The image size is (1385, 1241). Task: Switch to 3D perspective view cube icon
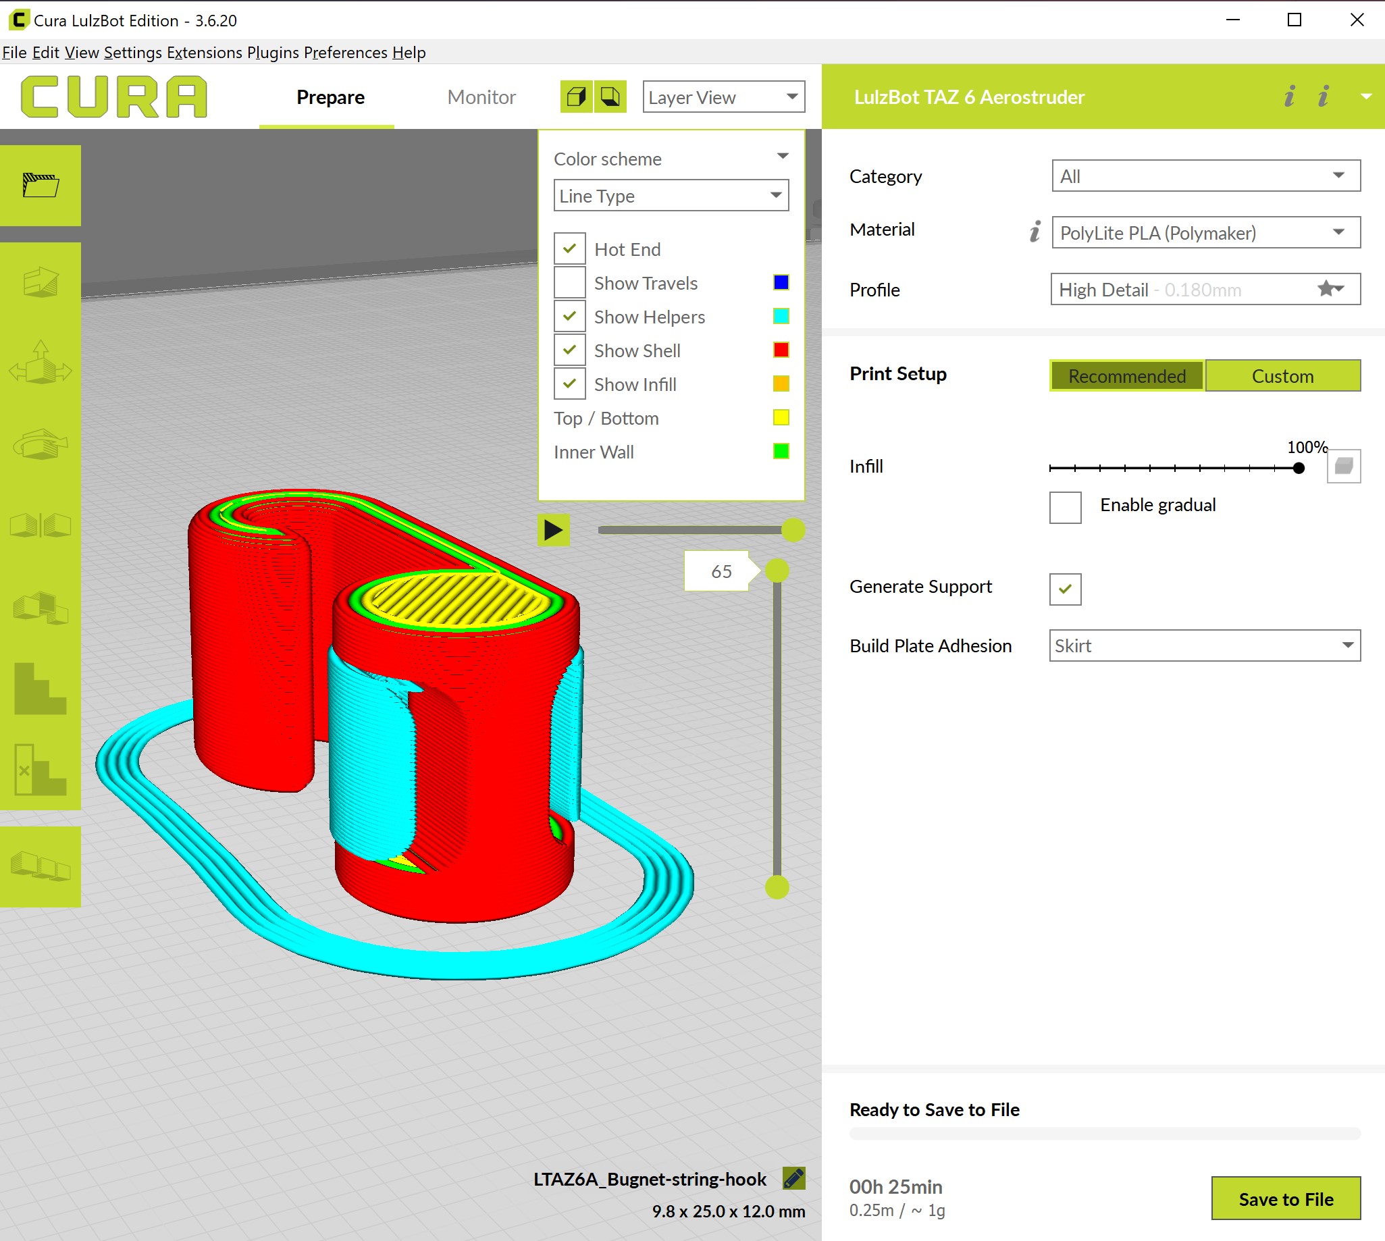coord(576,97)
